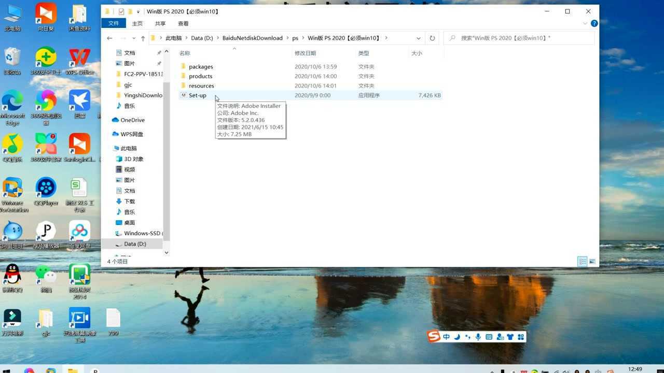
Task: Click the Sogou account login icon
Action: [500, 337]
